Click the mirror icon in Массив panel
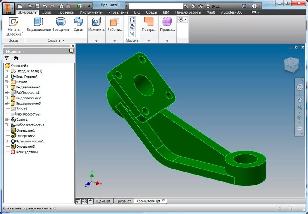 pos(132,34)
